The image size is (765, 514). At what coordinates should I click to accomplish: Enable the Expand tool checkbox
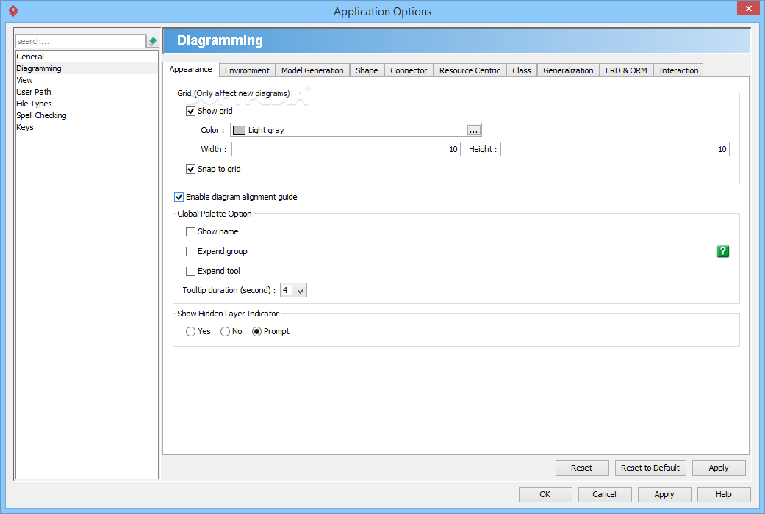click(x=191, y=271)
